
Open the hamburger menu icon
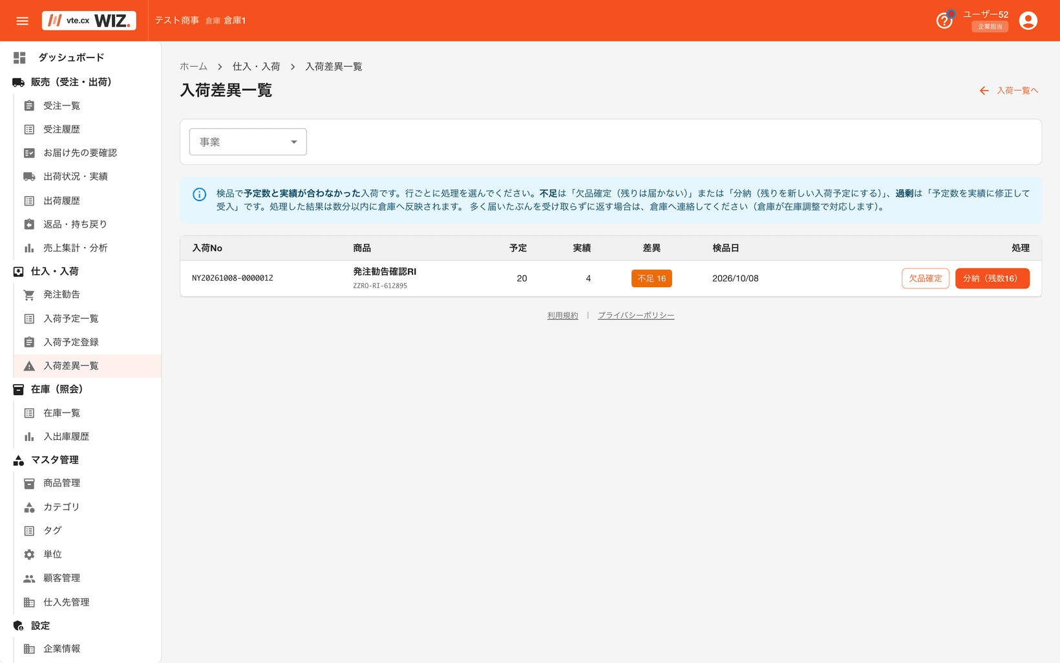23,21
